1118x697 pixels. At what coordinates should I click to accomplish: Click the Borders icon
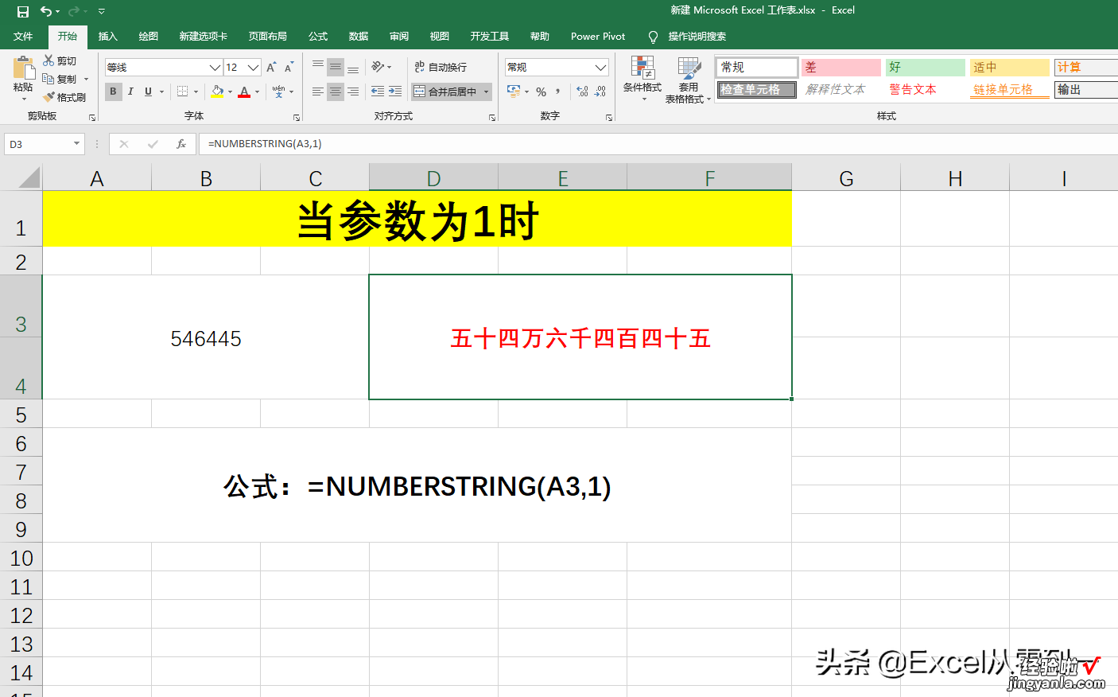tap(182, 92)
